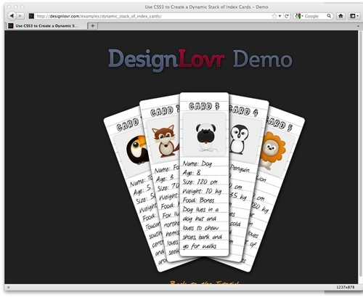The image size is (363, 297).
Task: Bookmark the page with the star icon
Action: coord(274,16)
